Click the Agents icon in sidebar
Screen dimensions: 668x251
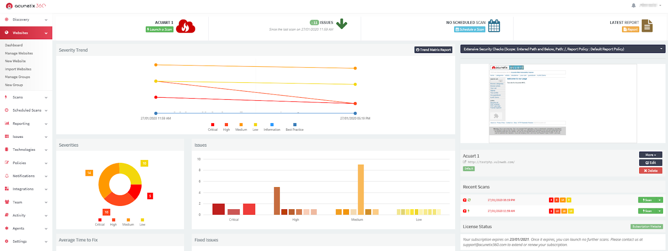[7, 228]
